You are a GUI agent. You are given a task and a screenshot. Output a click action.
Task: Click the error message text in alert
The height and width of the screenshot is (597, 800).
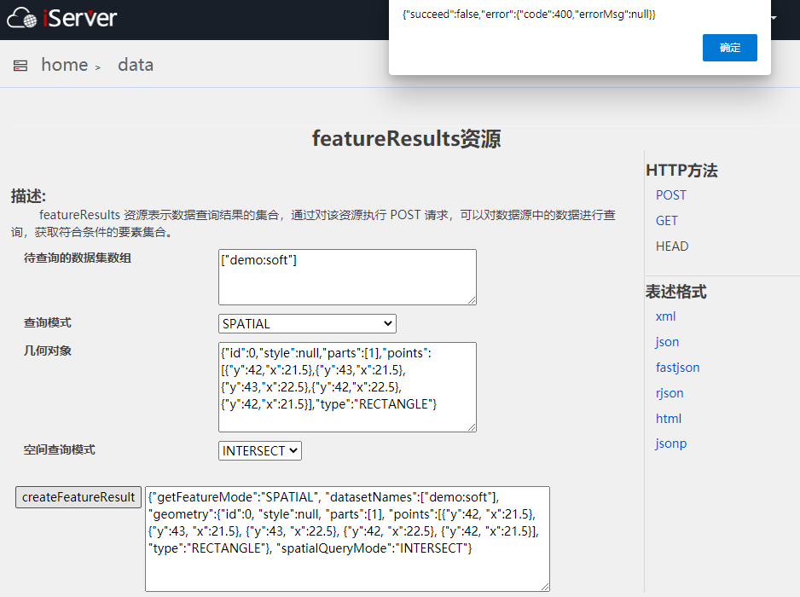click(x=529, y=14)
